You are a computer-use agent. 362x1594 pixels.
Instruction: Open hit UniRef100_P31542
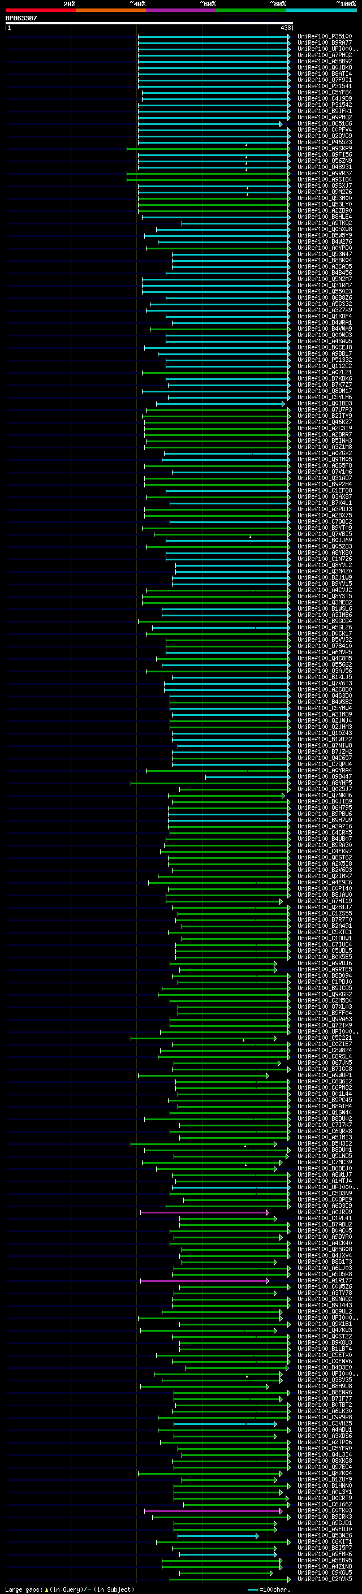(x=325, y=105)
